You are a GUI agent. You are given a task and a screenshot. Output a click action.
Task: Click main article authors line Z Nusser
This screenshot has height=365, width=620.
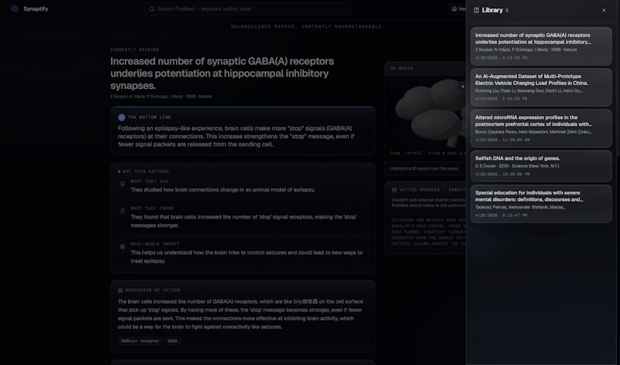pyautogui.click(x=161, y=97)
